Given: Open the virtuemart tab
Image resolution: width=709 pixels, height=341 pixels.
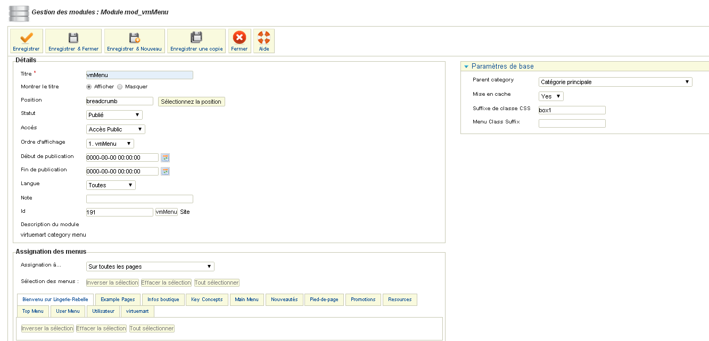Looking at the screenshot, I should pos(137,311).
